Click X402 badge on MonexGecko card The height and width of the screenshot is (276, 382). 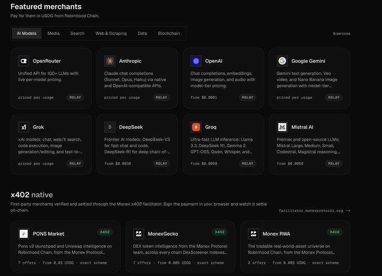pos(220,232)
